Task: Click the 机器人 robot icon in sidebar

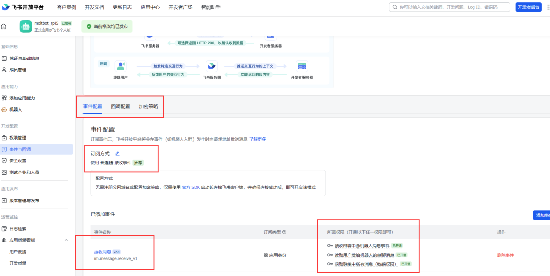Action: click(4, 109)
